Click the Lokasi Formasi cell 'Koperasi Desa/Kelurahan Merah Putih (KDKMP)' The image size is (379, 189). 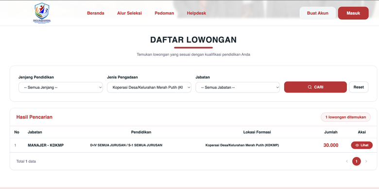click(x=242, y=145)
